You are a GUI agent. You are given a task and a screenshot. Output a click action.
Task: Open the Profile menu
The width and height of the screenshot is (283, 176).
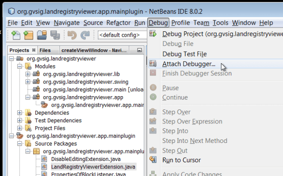[x=180, y=23]
